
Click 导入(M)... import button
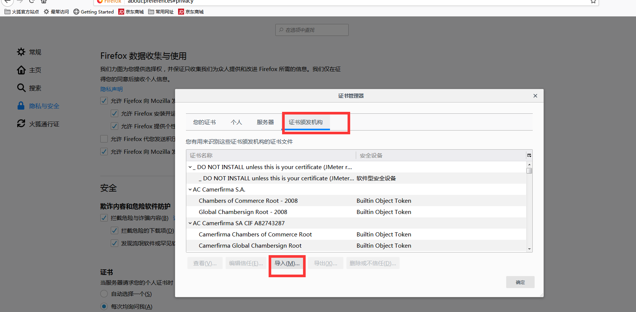click(x=287, y=263)
